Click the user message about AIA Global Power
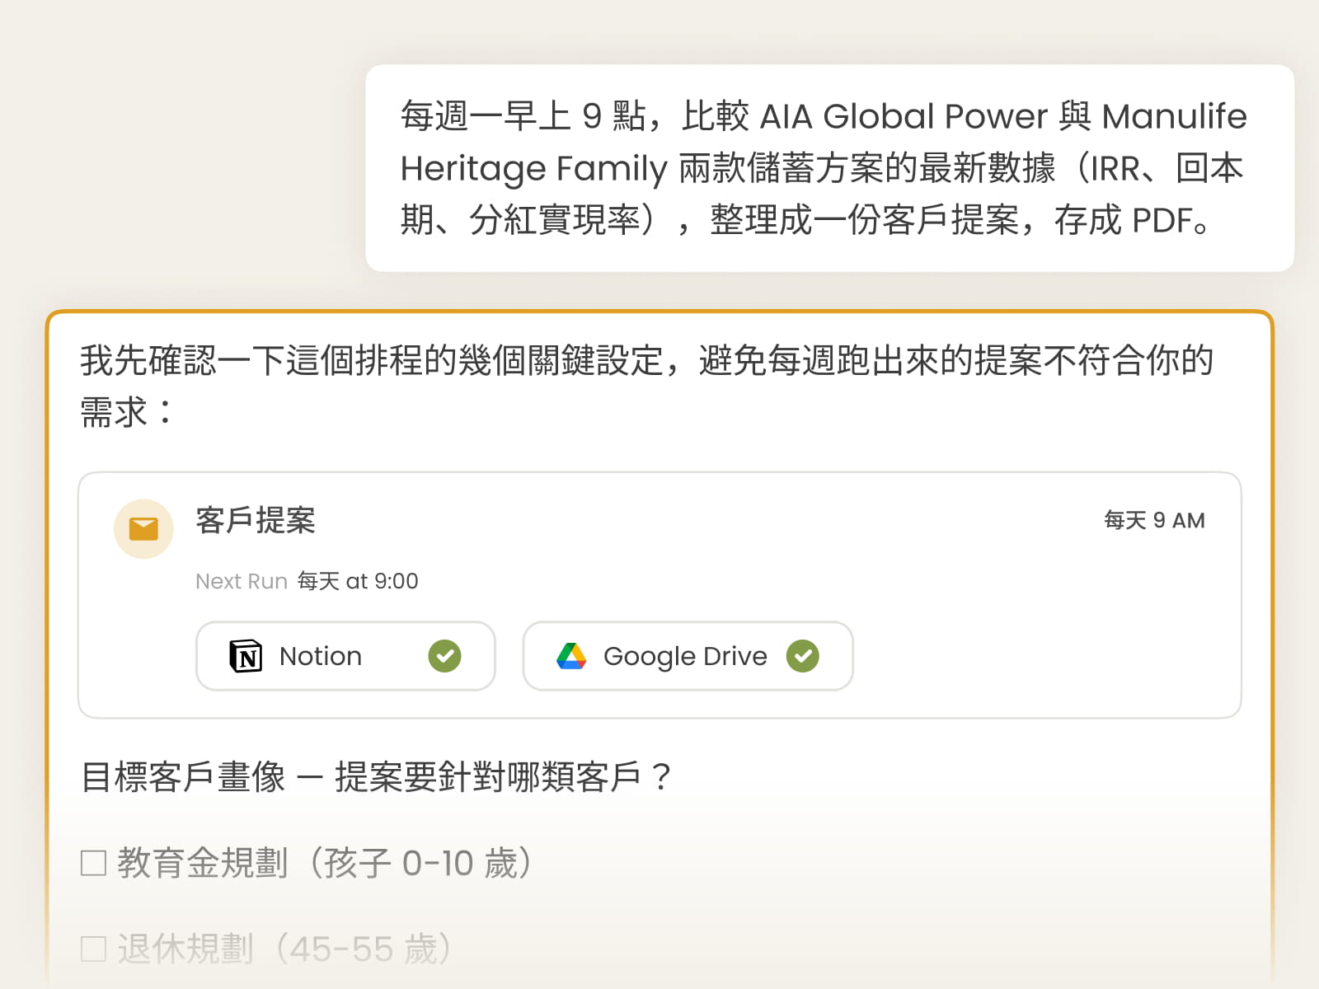Image resolution: width=1319 pixels, height=989 pixels. coord(829,168)
